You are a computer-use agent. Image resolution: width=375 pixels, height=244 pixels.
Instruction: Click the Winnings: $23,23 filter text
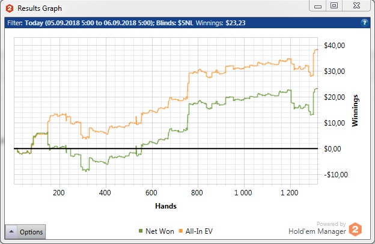(221, 23)
